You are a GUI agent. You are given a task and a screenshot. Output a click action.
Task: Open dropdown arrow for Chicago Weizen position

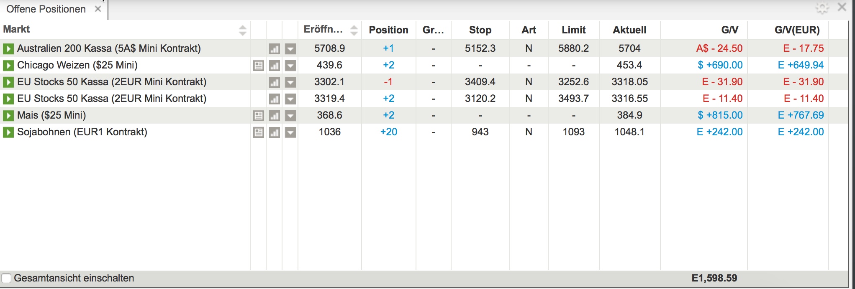pos(290,66)
